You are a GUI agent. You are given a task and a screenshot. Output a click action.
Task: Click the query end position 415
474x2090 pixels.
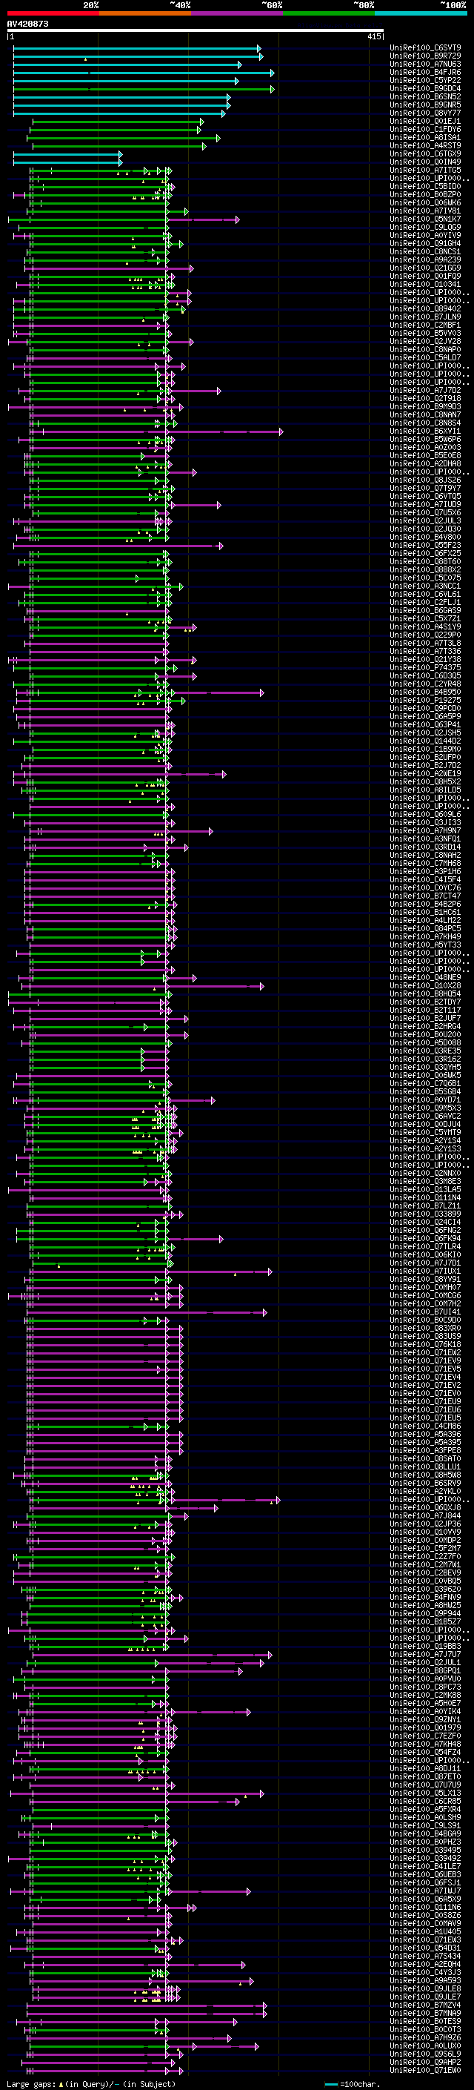click(x=374, y=36)
